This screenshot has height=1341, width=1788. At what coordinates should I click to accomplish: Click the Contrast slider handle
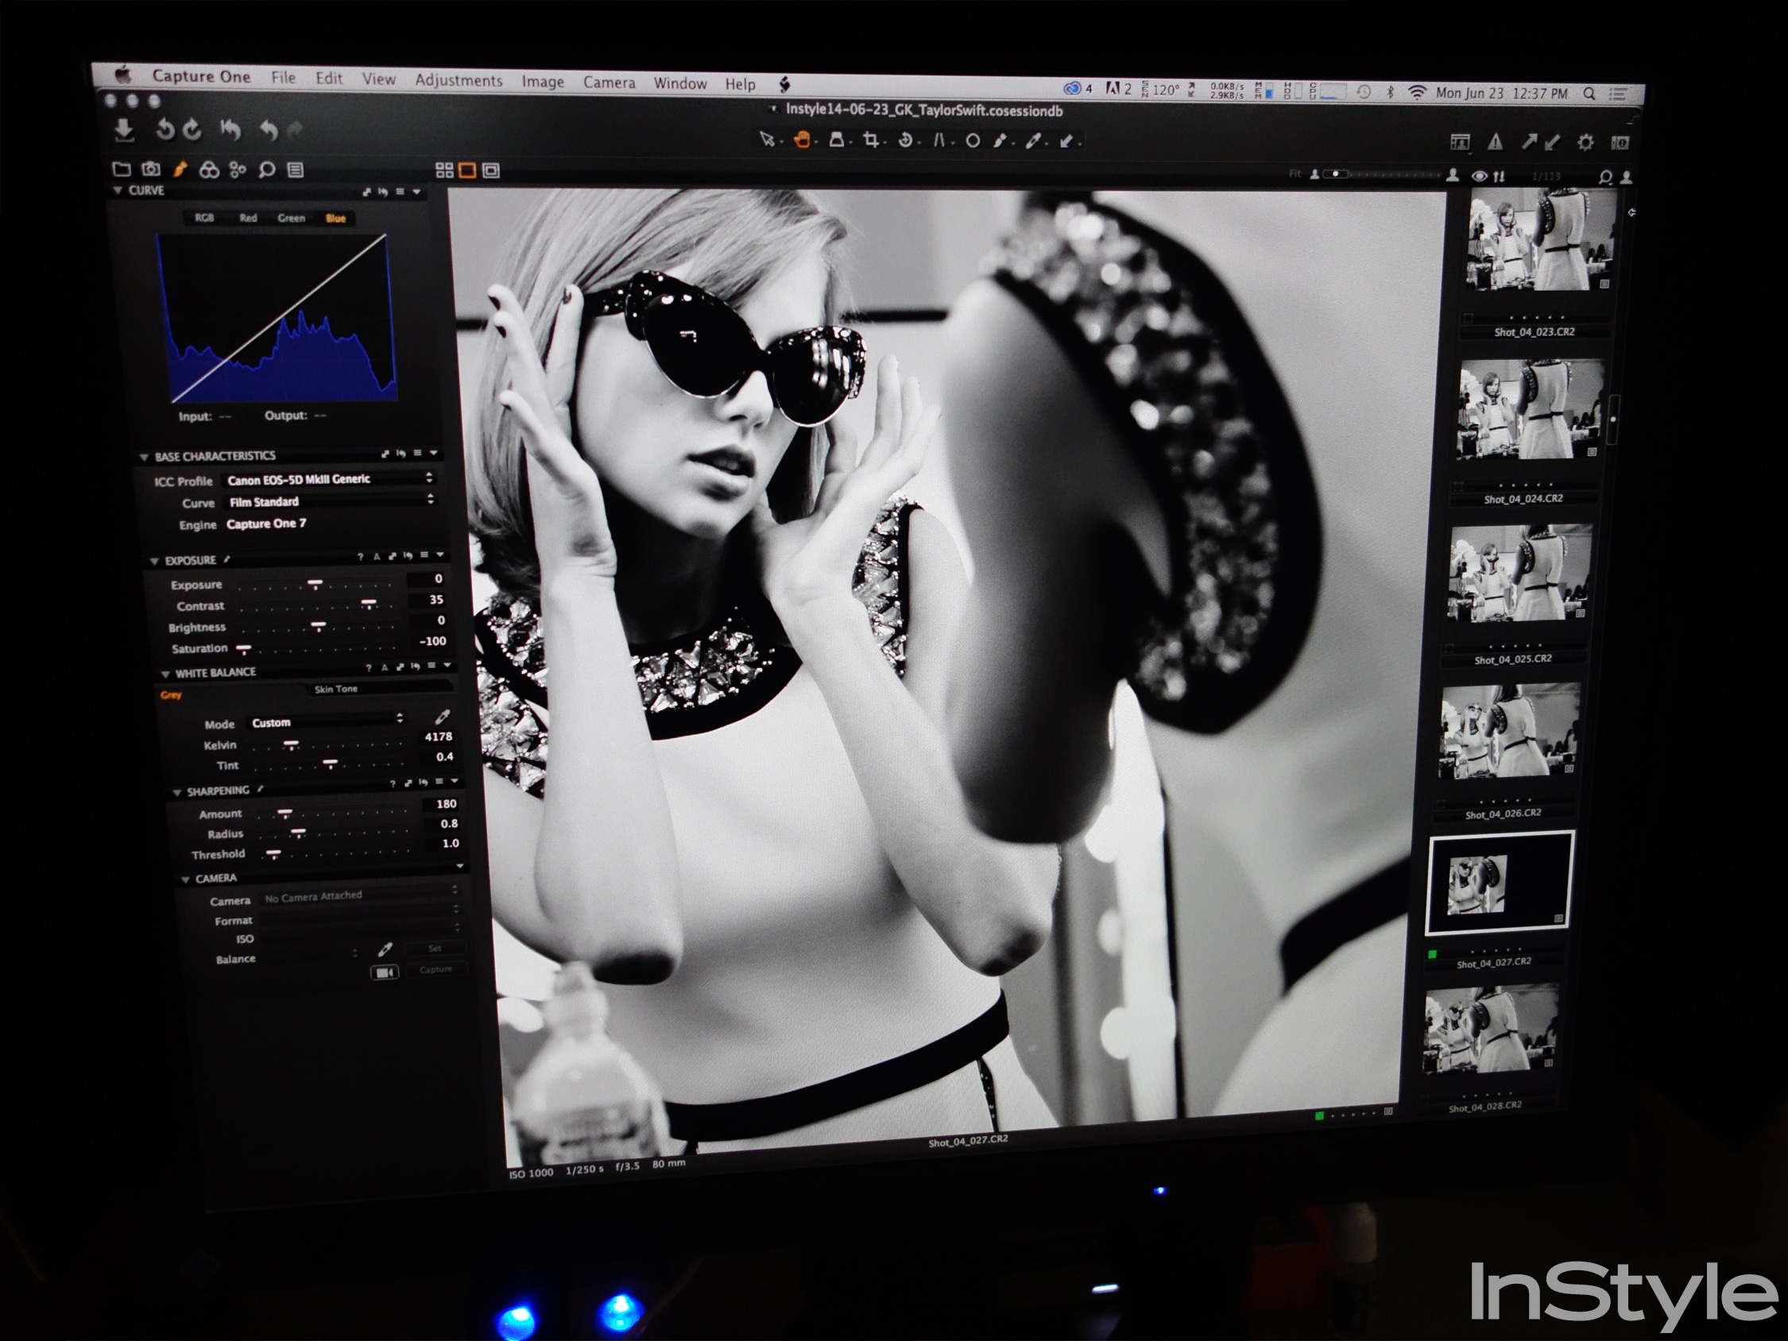pyautogui.click(x=369, y=603)
